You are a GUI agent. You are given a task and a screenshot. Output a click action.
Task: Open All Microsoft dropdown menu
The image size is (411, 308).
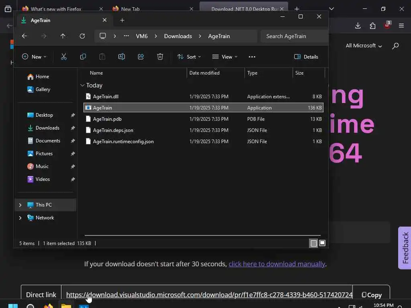[x=364, y=46]
